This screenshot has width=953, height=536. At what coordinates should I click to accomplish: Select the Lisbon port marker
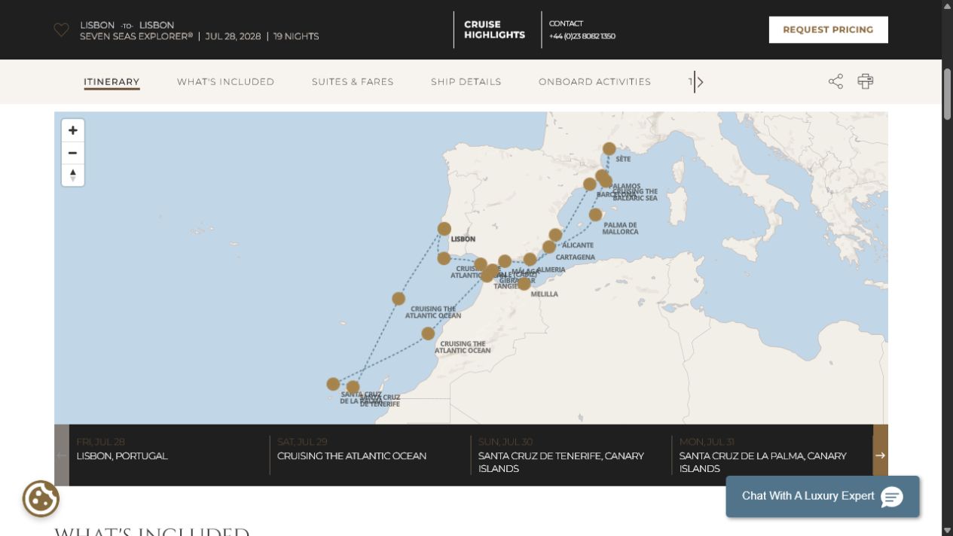pos(444,229)
